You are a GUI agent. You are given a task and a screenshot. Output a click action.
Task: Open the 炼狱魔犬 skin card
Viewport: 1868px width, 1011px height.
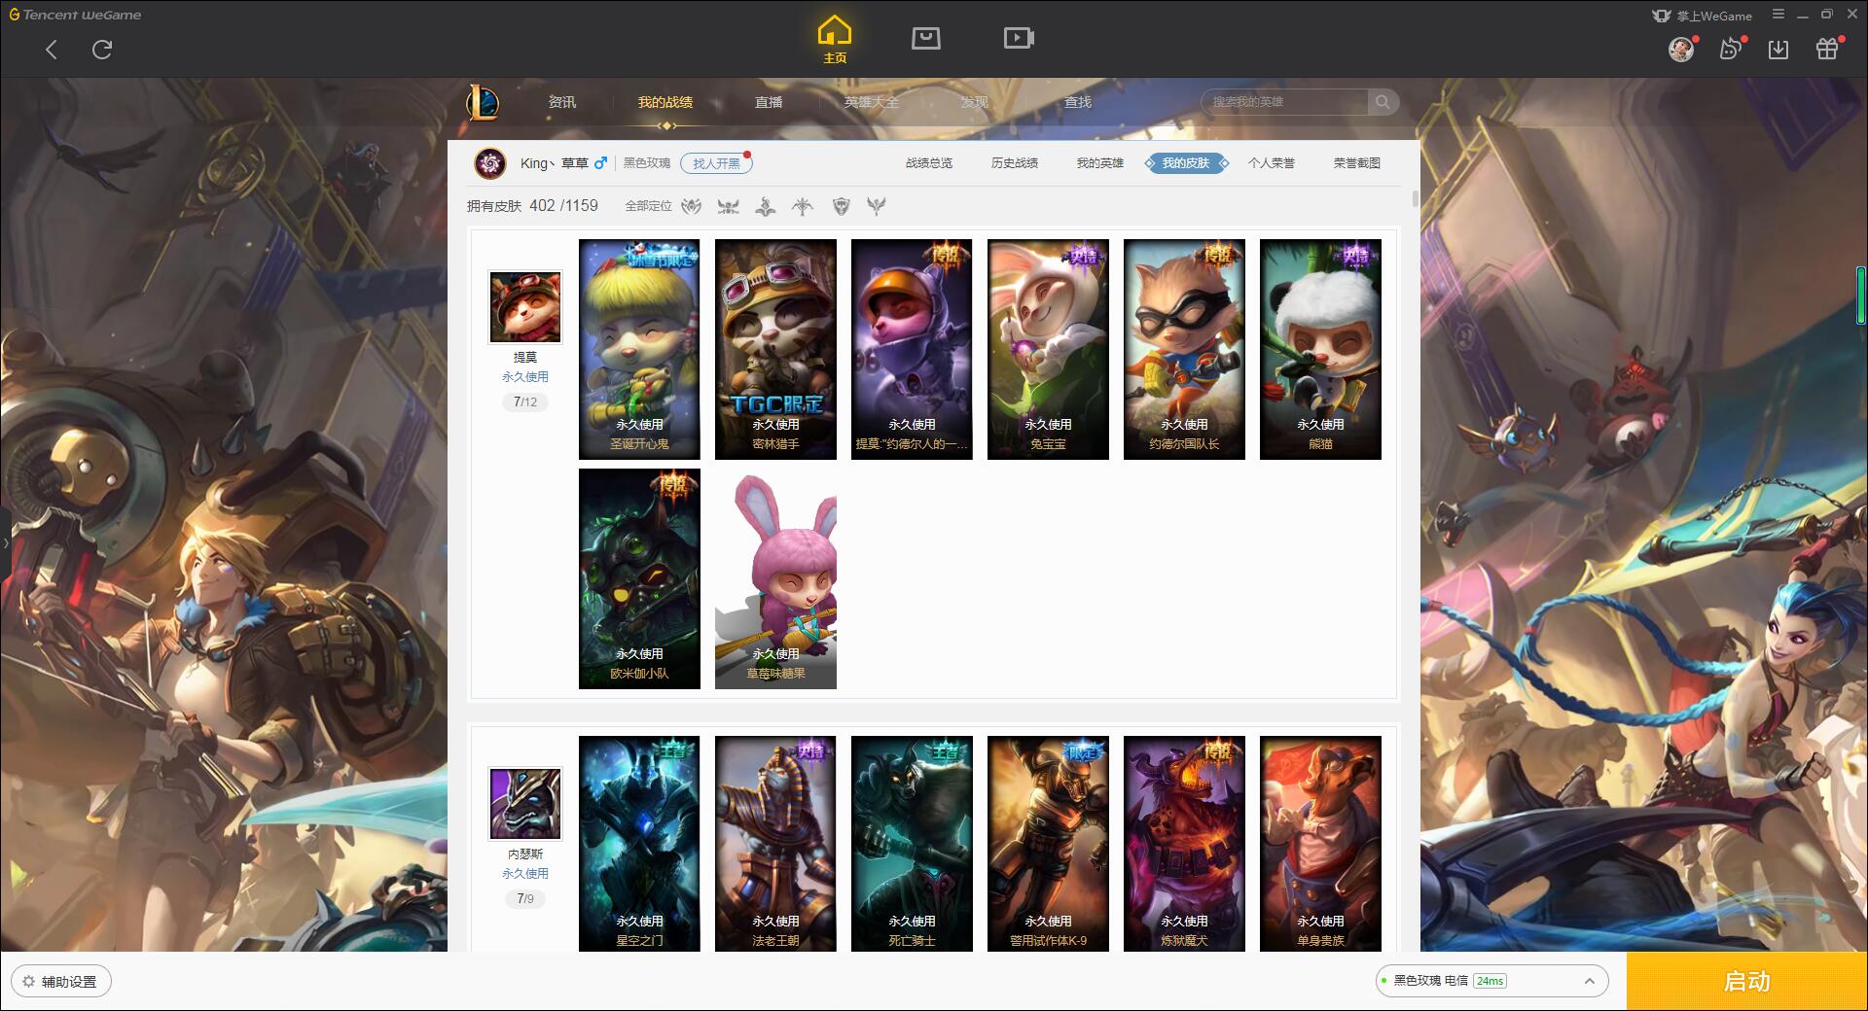click(x=1184, y=844)
